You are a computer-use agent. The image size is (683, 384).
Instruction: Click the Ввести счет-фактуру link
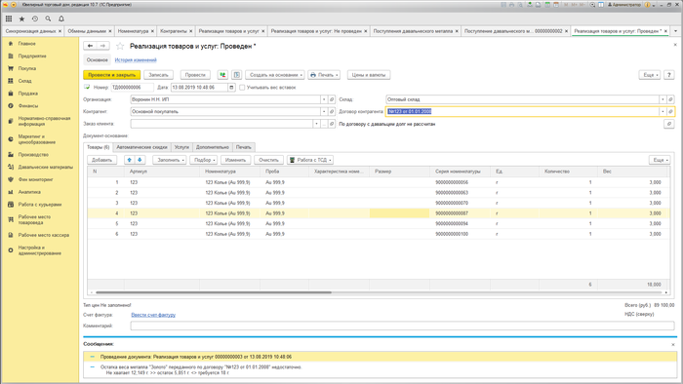coord(153,315)
